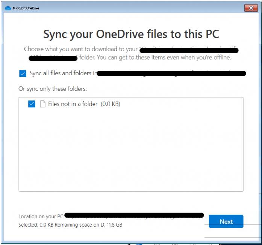Select the 'Files not in a folder' row text

tap(73, 104)
